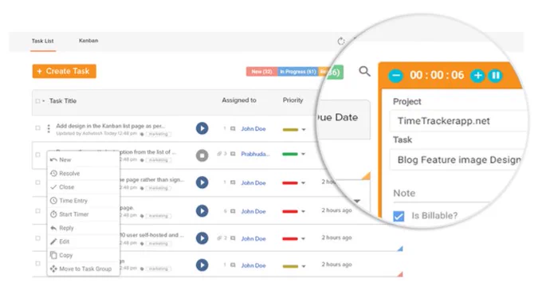The height and width of the screenshot is (302, 542).
Task: Start timer on the 'self-hosted' task row
Action: point(202,238)
